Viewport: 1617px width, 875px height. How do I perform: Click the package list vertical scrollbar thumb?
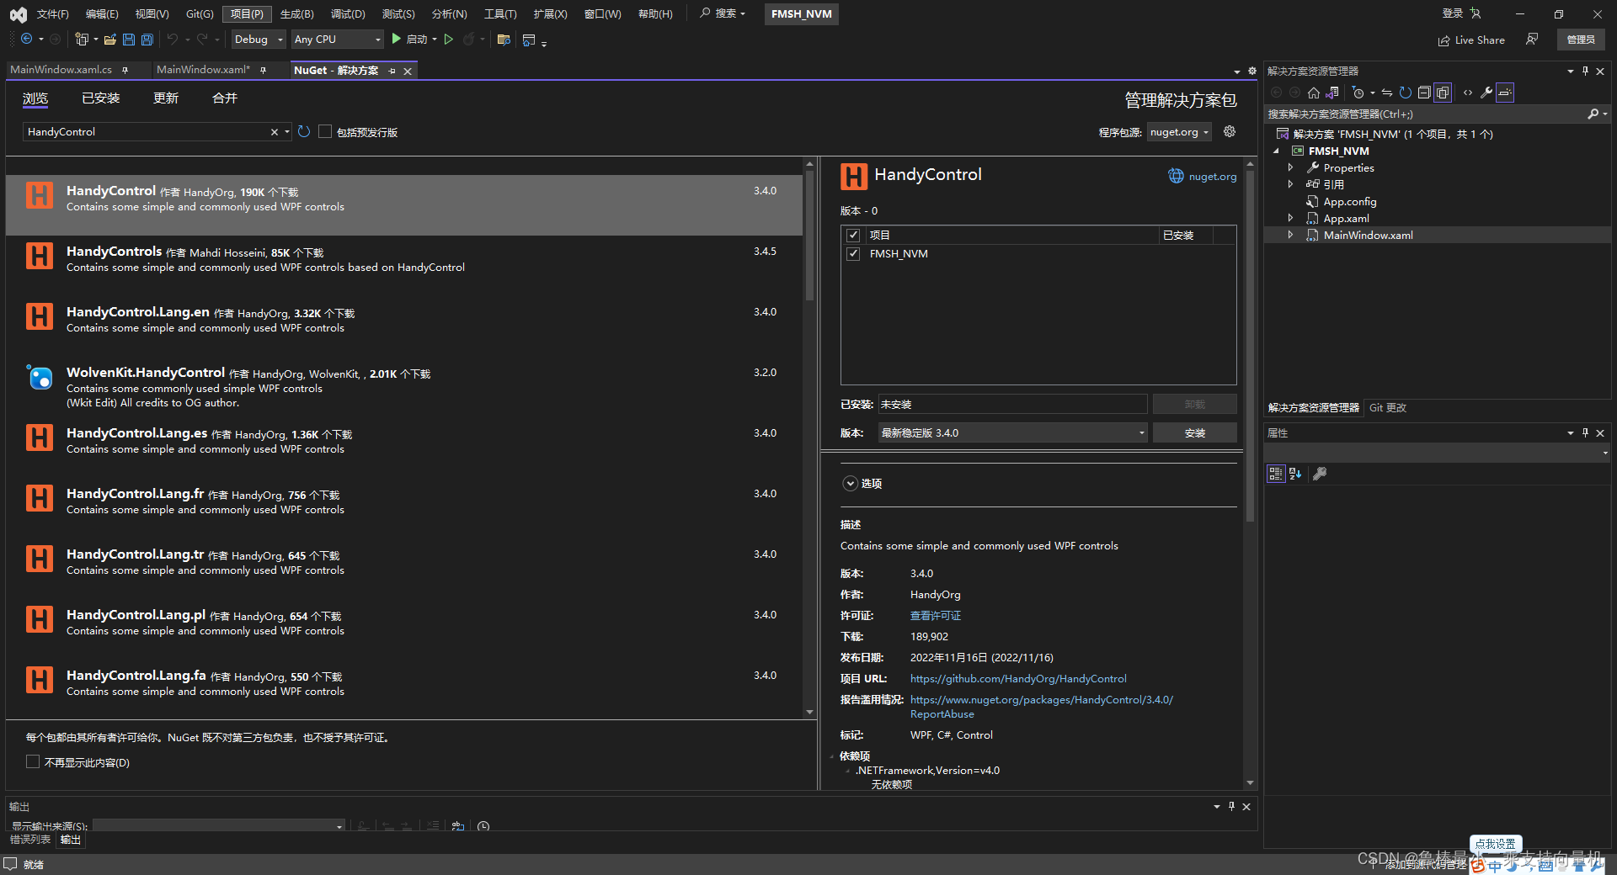(809, 236)
